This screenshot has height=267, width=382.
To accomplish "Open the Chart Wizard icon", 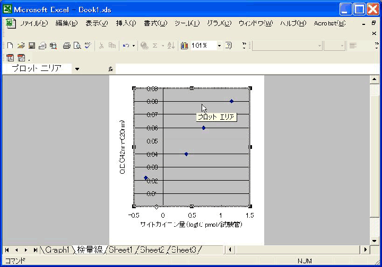I will [184, 46].
